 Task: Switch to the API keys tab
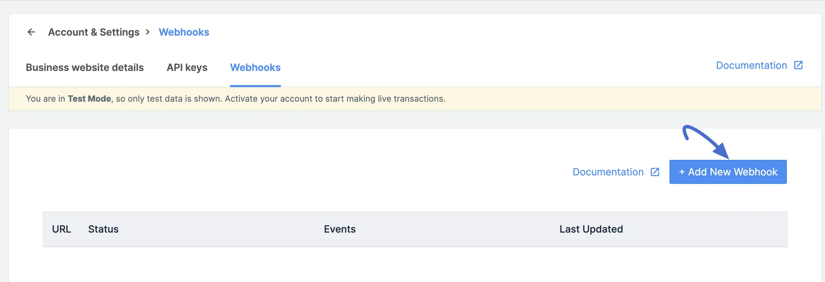[187, 67]
